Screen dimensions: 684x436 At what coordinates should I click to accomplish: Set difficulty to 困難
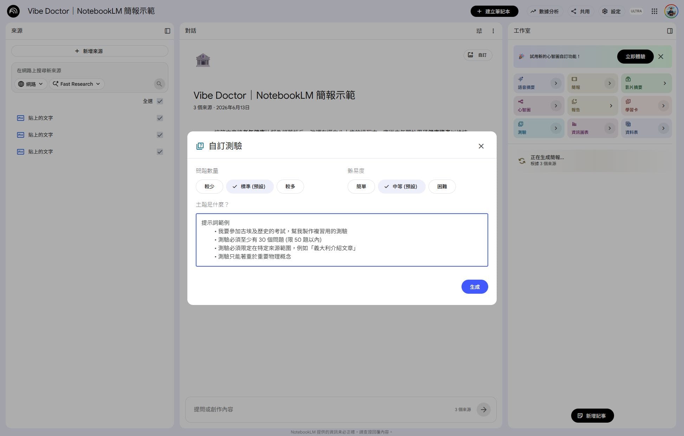442,187
